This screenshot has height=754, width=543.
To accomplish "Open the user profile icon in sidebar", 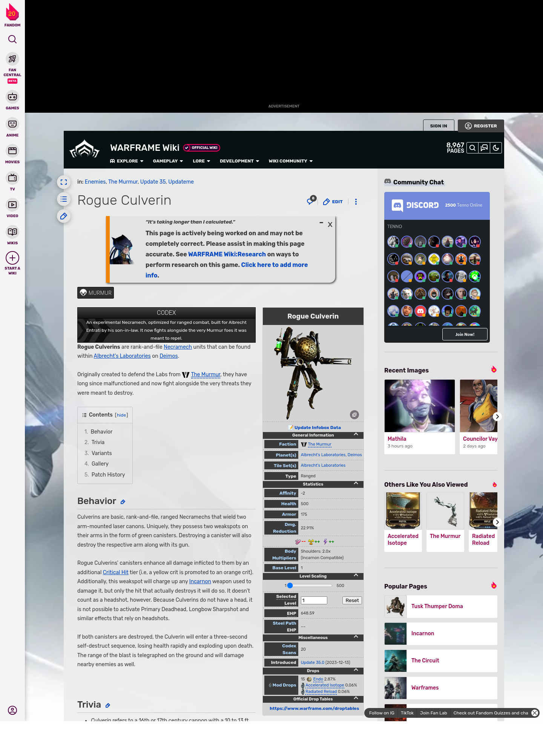I will coord(12,710).
